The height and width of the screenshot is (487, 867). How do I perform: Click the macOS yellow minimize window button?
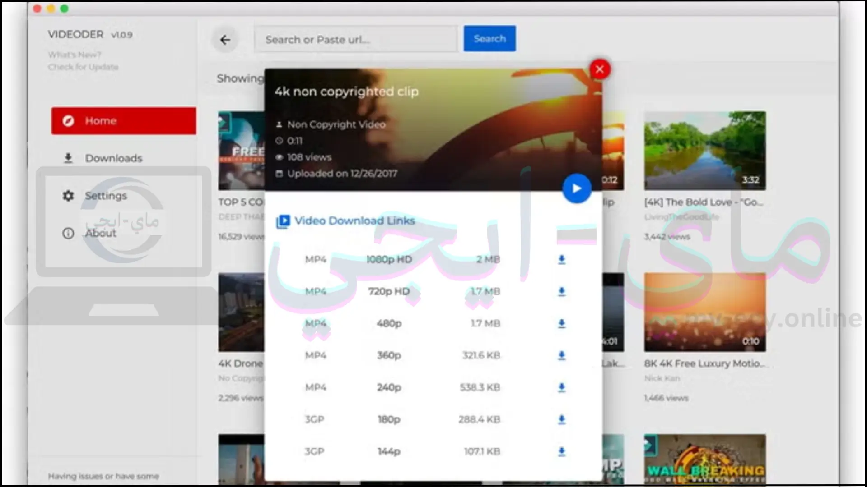pyautogui.click(x=51, y=9)
